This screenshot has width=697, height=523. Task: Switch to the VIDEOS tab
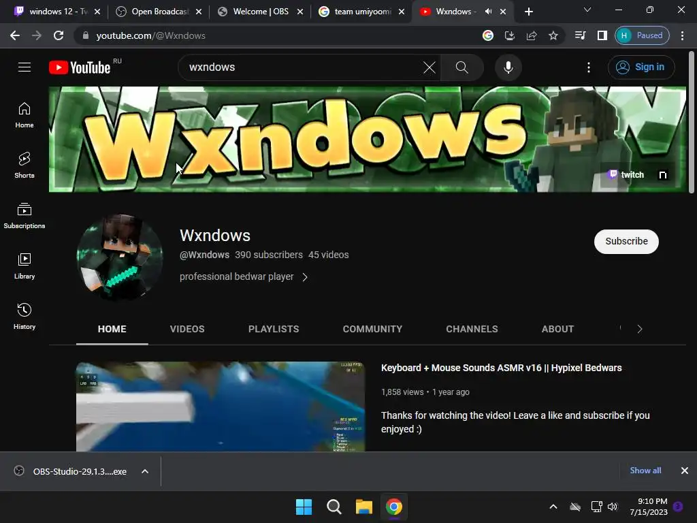(x=187, y=329)
